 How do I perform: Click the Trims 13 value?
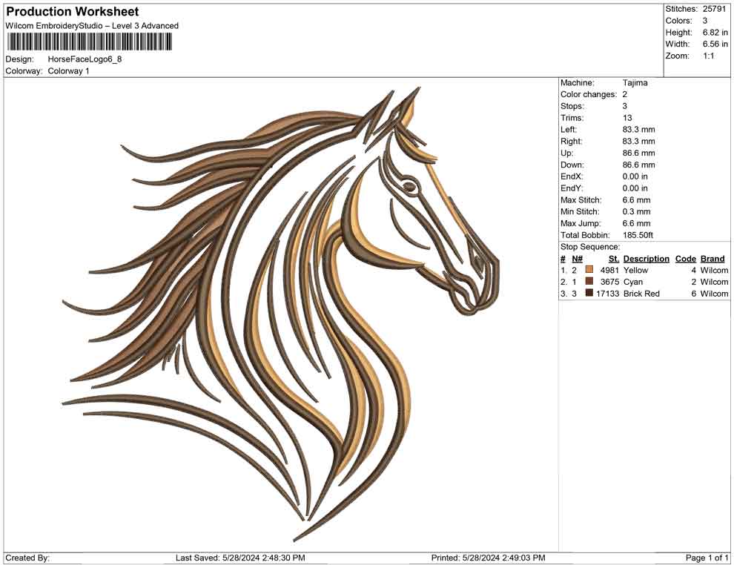point(626,117)
